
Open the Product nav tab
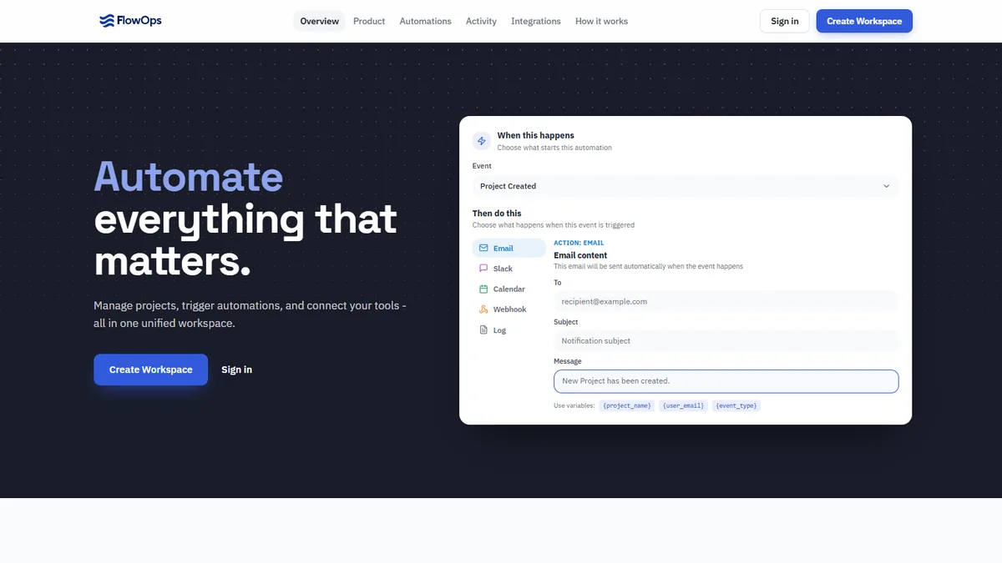click(369, 21)
